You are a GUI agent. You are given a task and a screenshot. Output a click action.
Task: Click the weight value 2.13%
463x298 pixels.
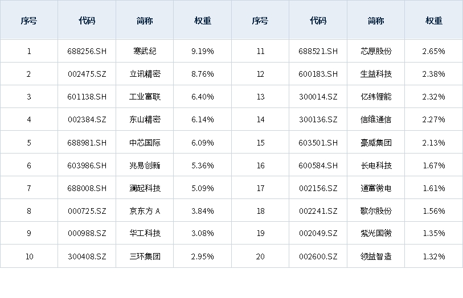[434, 143]
